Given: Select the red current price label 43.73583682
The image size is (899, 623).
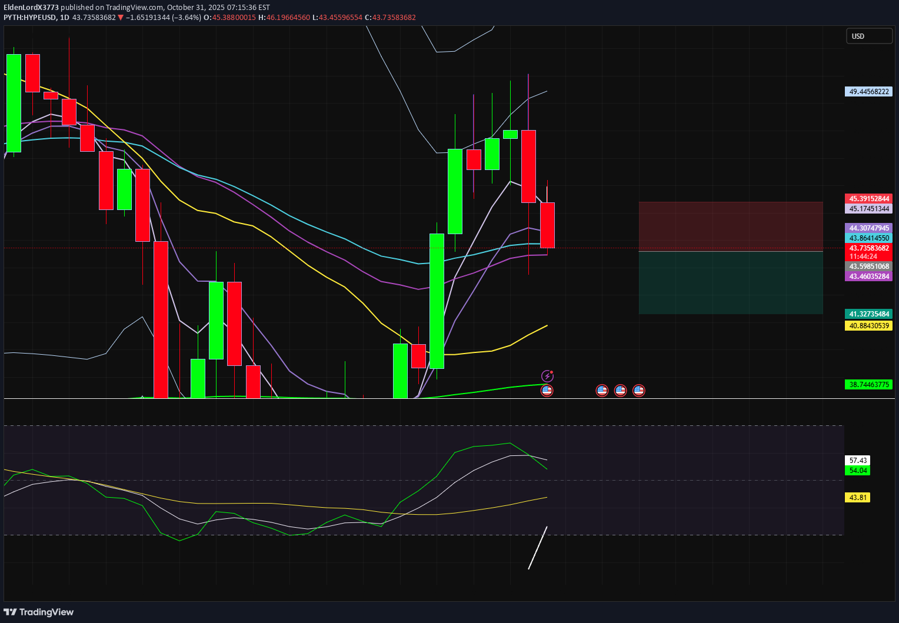Looking at the screenshot, I should pyautogui.click(x=868, y=248).
